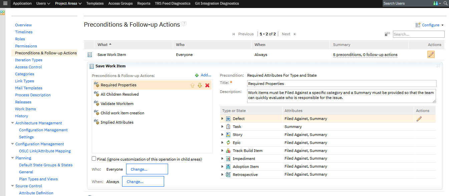This screenshot has width=449, height=196.
Task: Open the 5 preconditions summary link
Action: coord(366,54)
